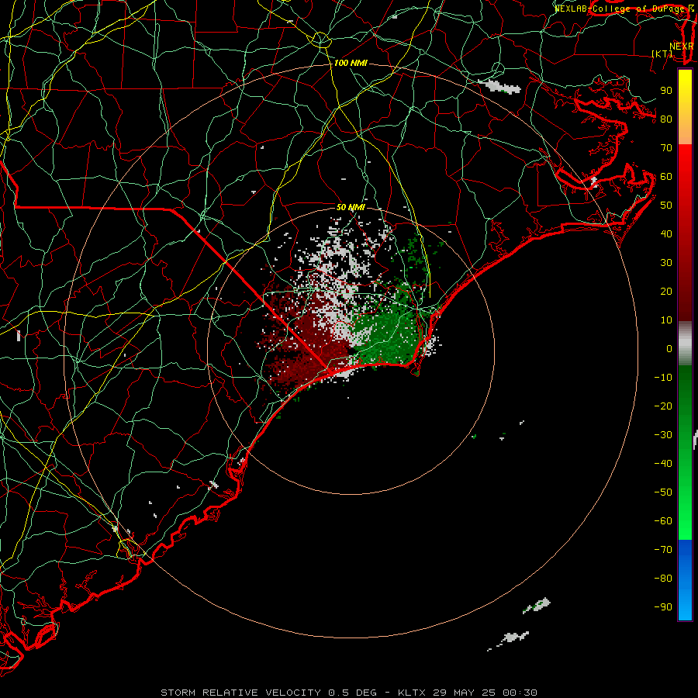Image resolution: width=698 pixels, height=698 pixels.
Task: Select the -10 value on the velocity scale
Action: click(x=663, y=378)
